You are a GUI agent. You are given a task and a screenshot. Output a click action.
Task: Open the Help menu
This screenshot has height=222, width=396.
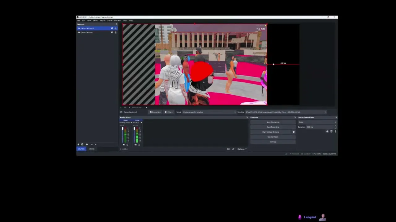(131, 21)
